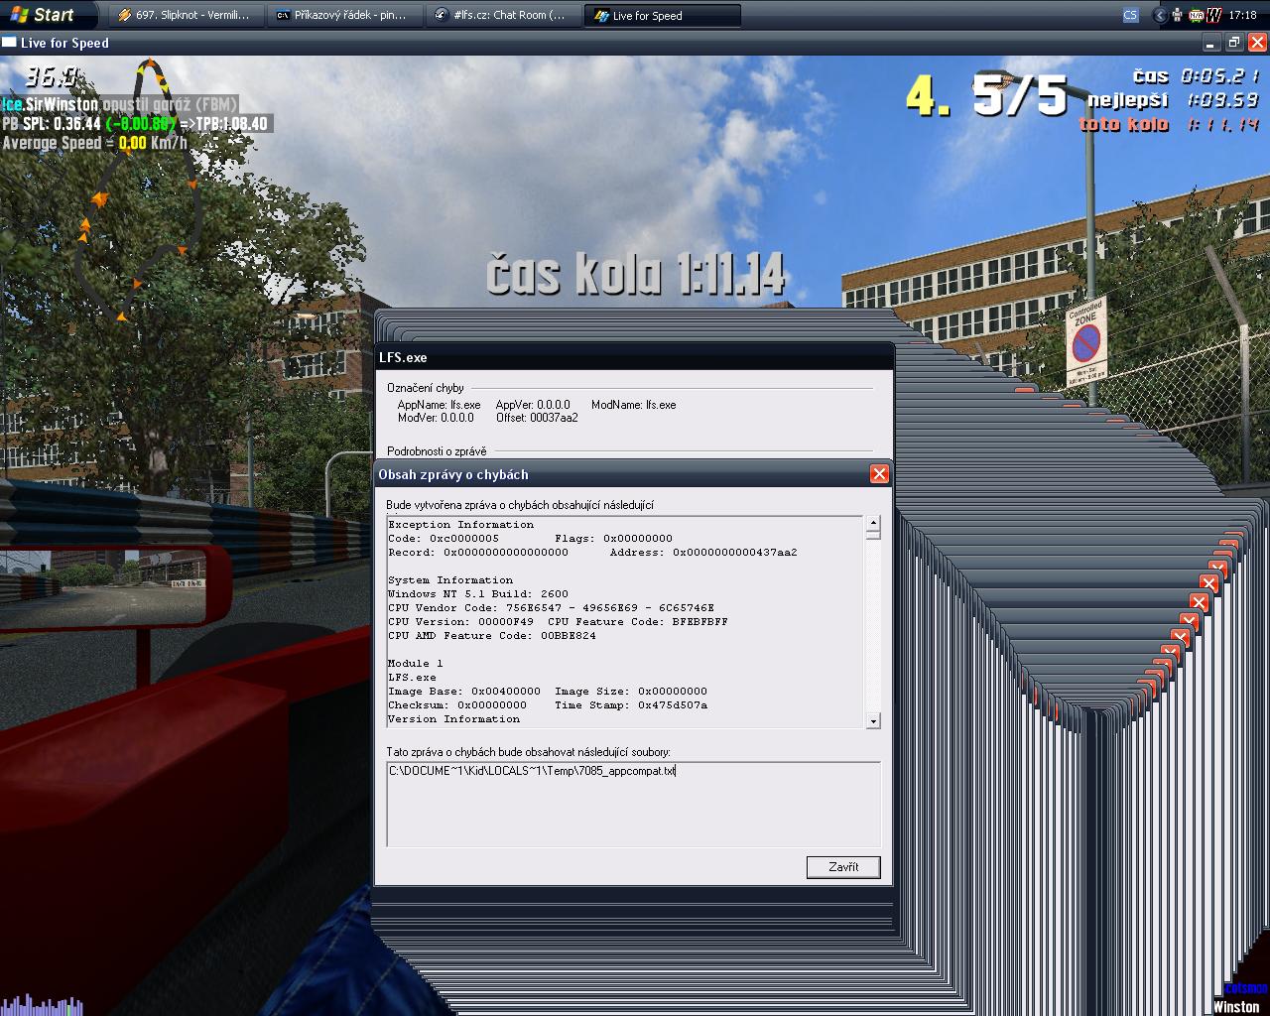Click the 'nejlepší' best lap time

pyautogui.click(x=1173, y=100)
